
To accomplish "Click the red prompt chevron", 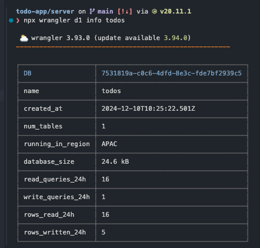I will (18, 20).
